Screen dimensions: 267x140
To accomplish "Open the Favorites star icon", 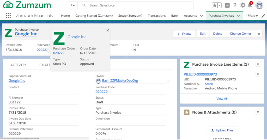I will click(215, 5).
